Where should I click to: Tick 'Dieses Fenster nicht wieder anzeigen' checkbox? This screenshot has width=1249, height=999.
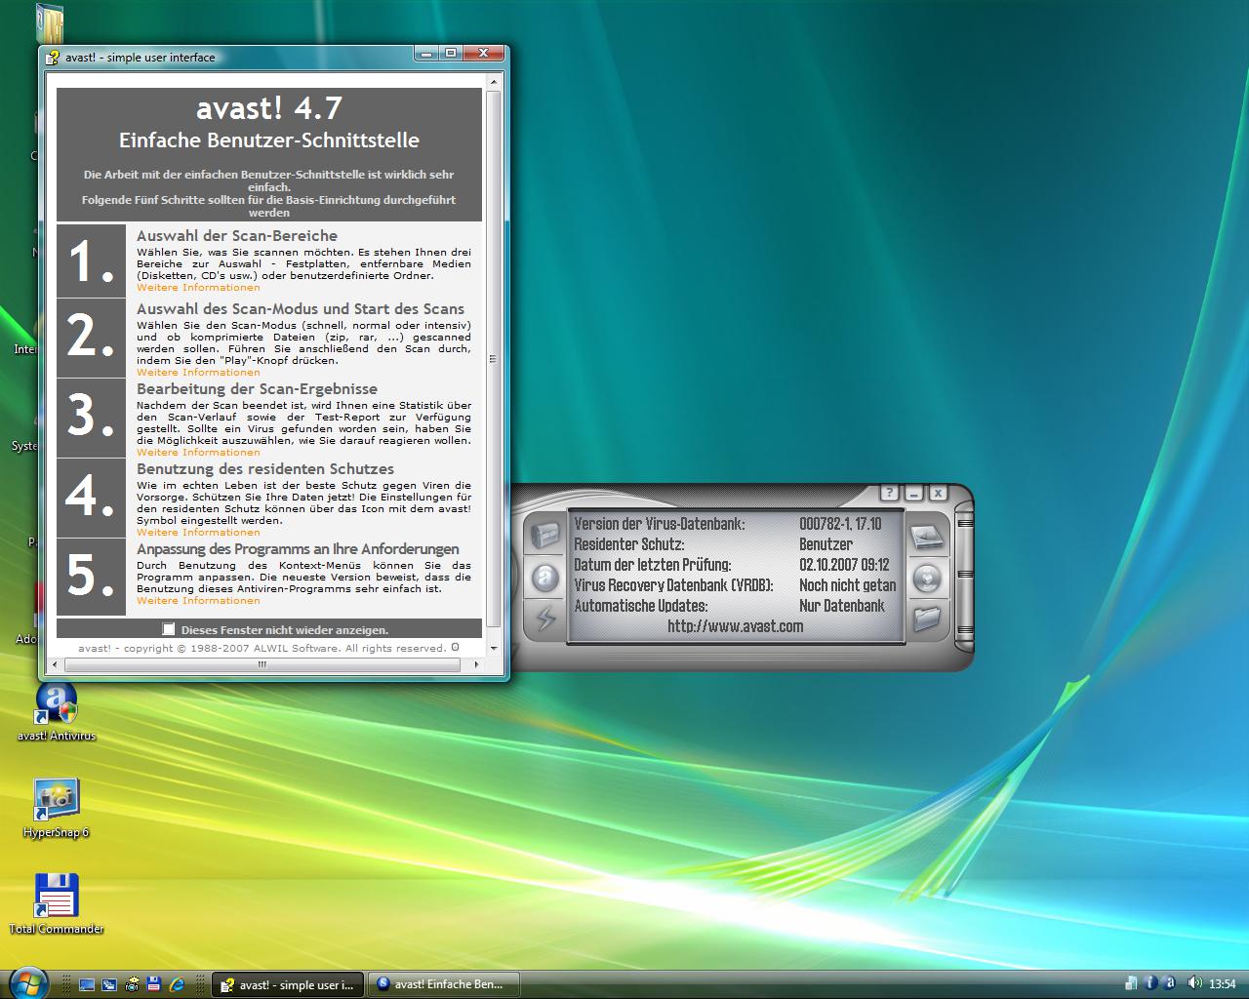(169, 629)
